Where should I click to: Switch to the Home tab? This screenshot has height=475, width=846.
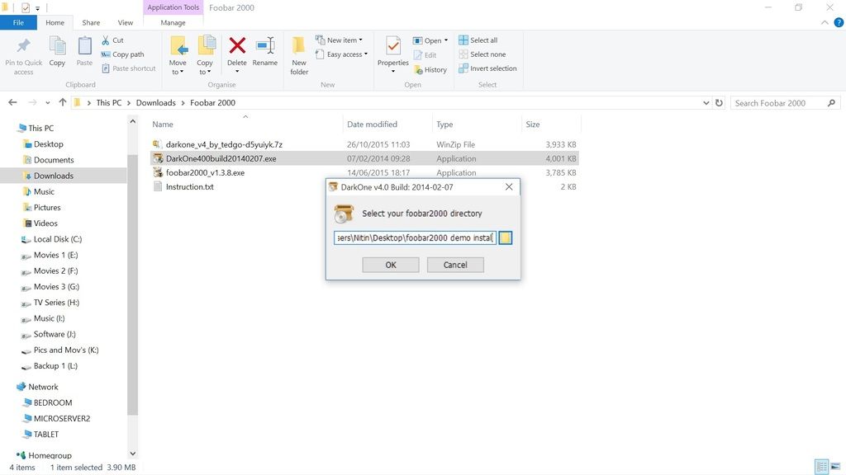pos(55,22)
